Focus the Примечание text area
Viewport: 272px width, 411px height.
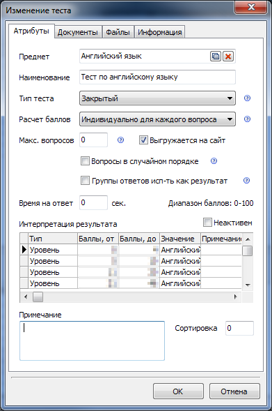click(92, 341)
